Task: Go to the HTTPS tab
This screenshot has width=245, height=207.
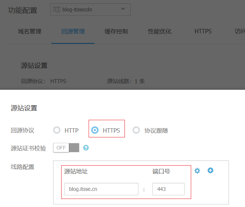Action: [203, 31]
